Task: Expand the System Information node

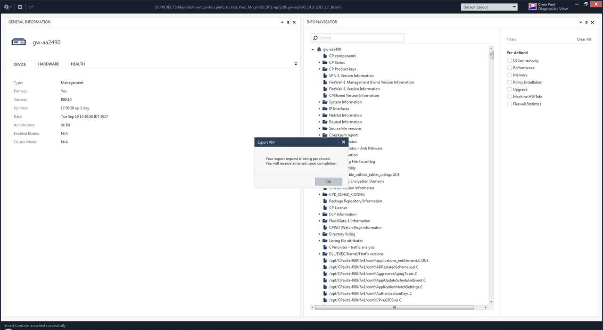Action: click(319, 102)
